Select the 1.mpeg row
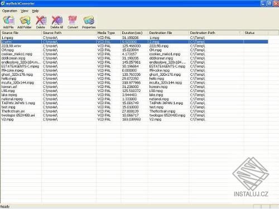This screenshot has height=209, width=279. pyautogui.click(x=134, y=38)
